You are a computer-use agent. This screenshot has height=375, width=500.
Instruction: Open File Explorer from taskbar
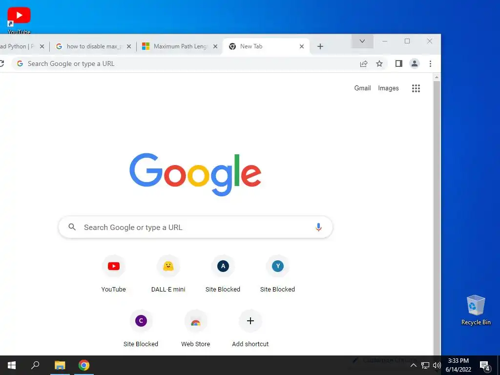tap(60, 365)
